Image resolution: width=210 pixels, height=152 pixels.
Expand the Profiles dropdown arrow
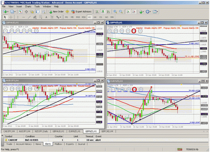15,12
